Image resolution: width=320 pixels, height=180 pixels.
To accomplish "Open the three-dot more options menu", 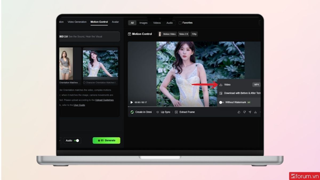I will click(260, 112).
